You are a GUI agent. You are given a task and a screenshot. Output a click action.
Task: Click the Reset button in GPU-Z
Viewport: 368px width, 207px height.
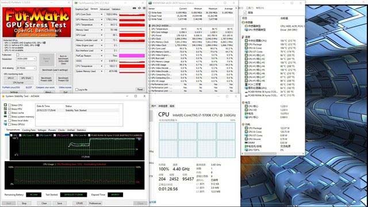(140, 90)
